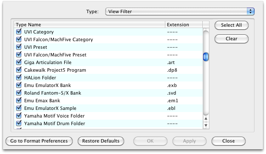
Task: Uncheck the HALion Folder checkbox
Action: tap(19, 77)
